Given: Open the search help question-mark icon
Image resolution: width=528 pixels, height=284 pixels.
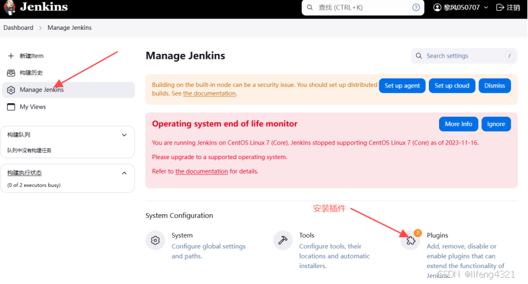Looking at the screenshot, I should (x=416, y=8).
